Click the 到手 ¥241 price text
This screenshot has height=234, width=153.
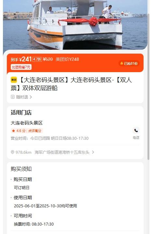[21, 59]
